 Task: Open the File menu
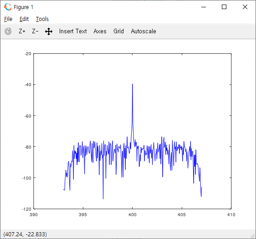[x=8, y=19]
